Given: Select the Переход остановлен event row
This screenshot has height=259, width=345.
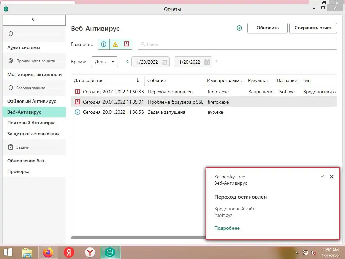Looking at the screenshot, I should [x=204, y=92].
